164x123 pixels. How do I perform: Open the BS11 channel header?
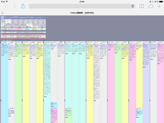(97, 42)
